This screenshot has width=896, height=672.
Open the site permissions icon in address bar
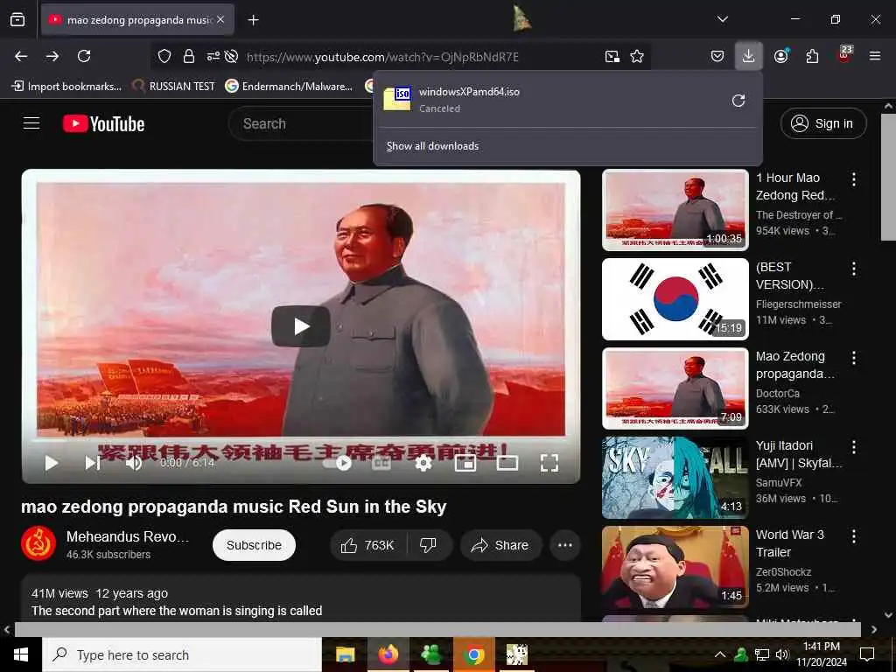click(x=213, y=56)
